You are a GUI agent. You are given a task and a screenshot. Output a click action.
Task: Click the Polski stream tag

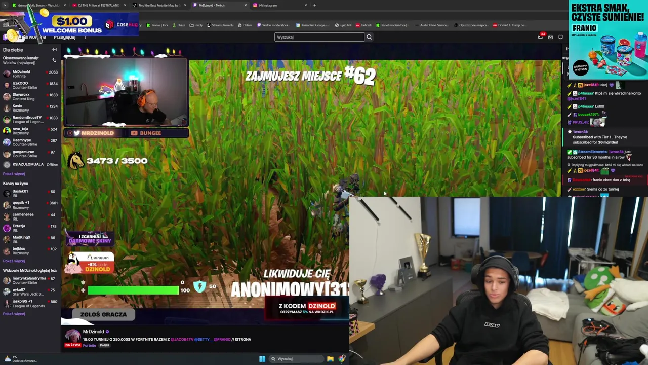[104, 345]
